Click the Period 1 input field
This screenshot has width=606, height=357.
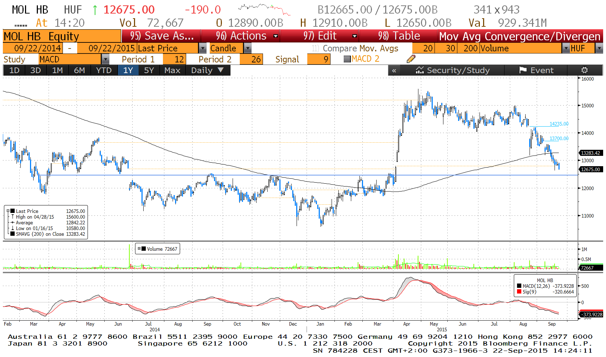click(x=174, y=59)
